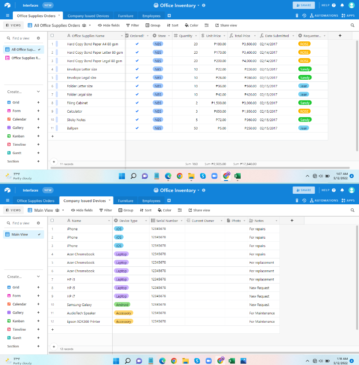Open Microsoft Edge from the top taskbar
This screenshot has width=359, height=365.
click(168, 176)
